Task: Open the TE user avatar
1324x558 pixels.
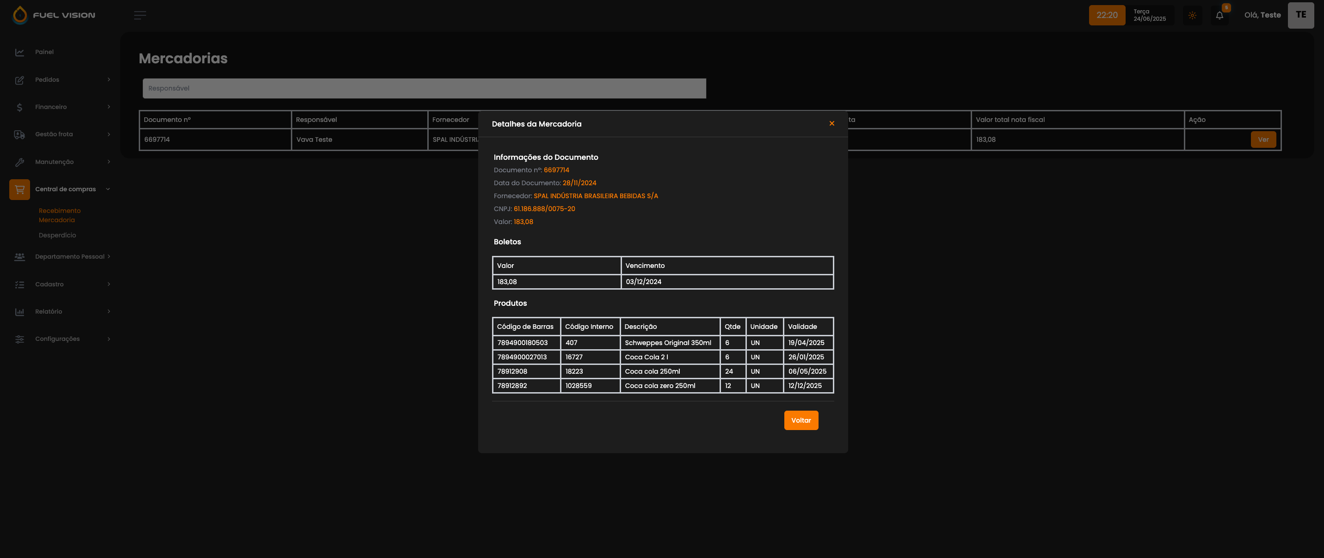Action: pyautogui.click(x=1300, y=15)
